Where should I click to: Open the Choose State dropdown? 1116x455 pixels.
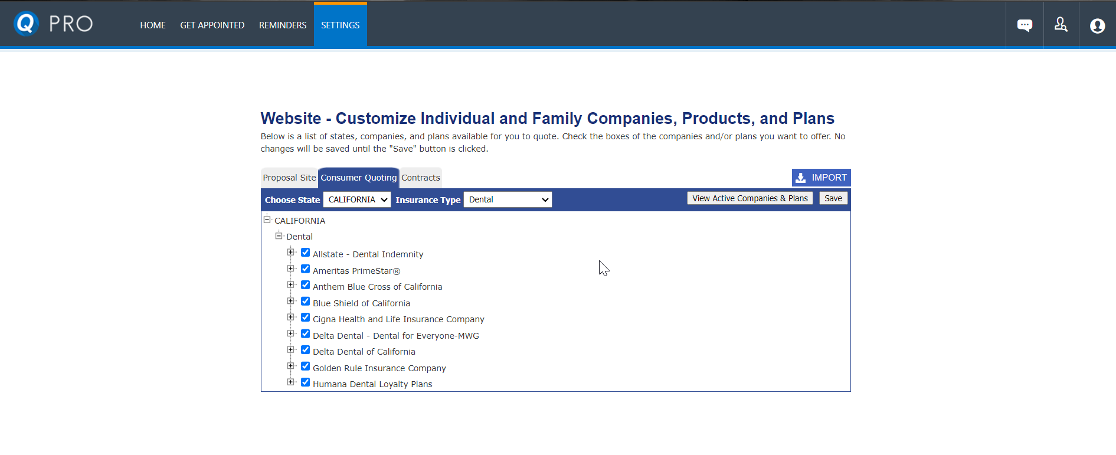[357, 199]
